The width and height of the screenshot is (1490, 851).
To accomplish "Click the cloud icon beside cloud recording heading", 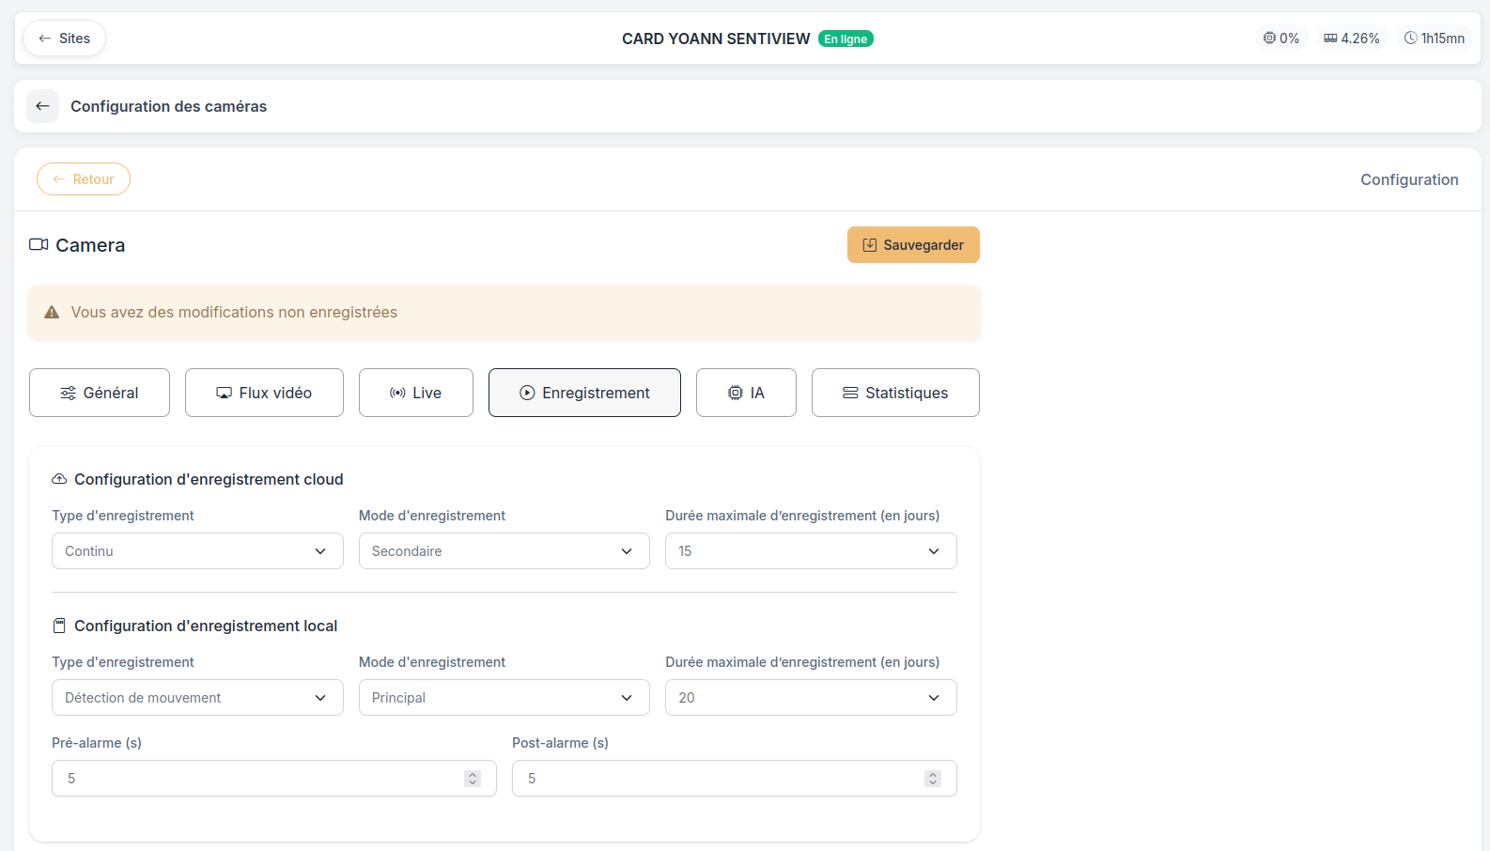I will [59, 479].
